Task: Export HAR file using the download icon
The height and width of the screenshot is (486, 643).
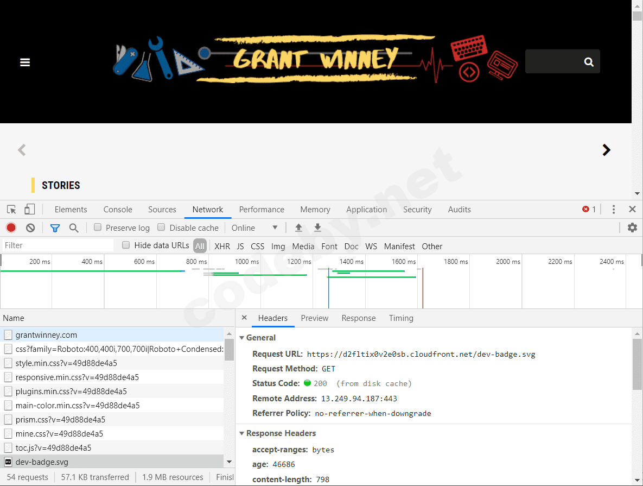Action: 317,228
